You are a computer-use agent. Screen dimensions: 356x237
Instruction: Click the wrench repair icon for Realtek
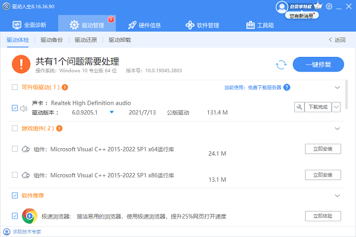[x=299, y=107]
